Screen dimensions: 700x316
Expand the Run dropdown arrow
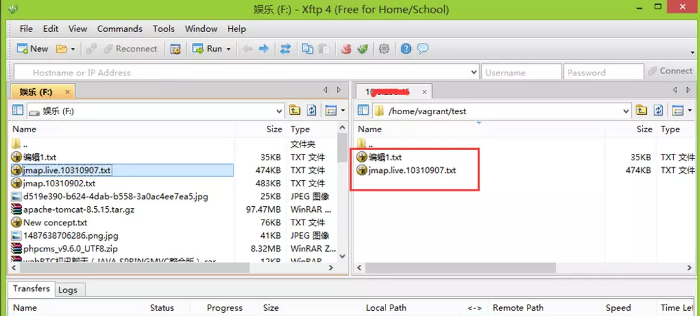[228, 49]
